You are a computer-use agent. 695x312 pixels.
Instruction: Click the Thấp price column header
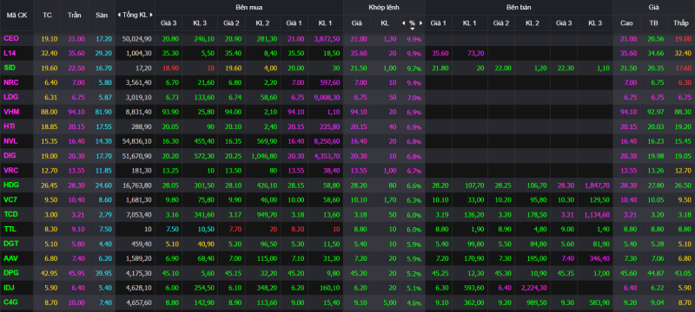tap(681, 23)
